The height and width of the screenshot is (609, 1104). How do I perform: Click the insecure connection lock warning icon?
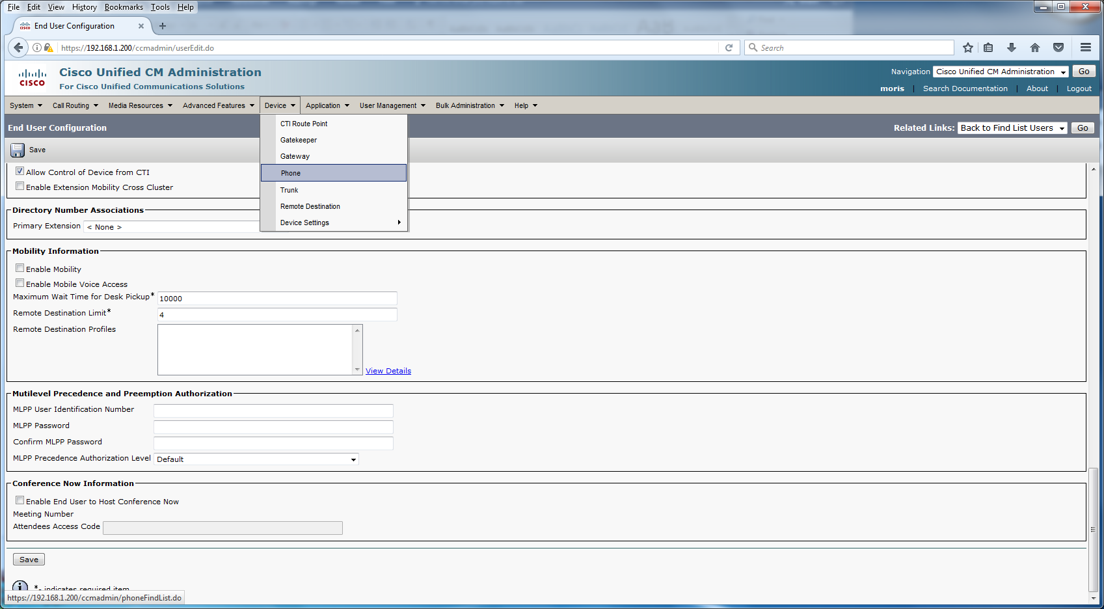tap(48, 47)
